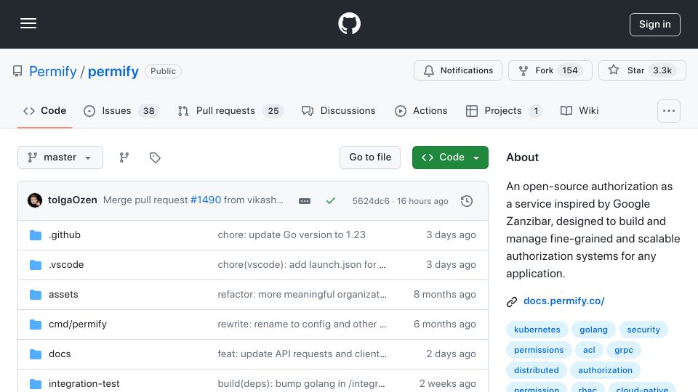Viewport: 698px width, 392px height.
Task: Open the permify repository name link
Action: click(x=113, y=71)
